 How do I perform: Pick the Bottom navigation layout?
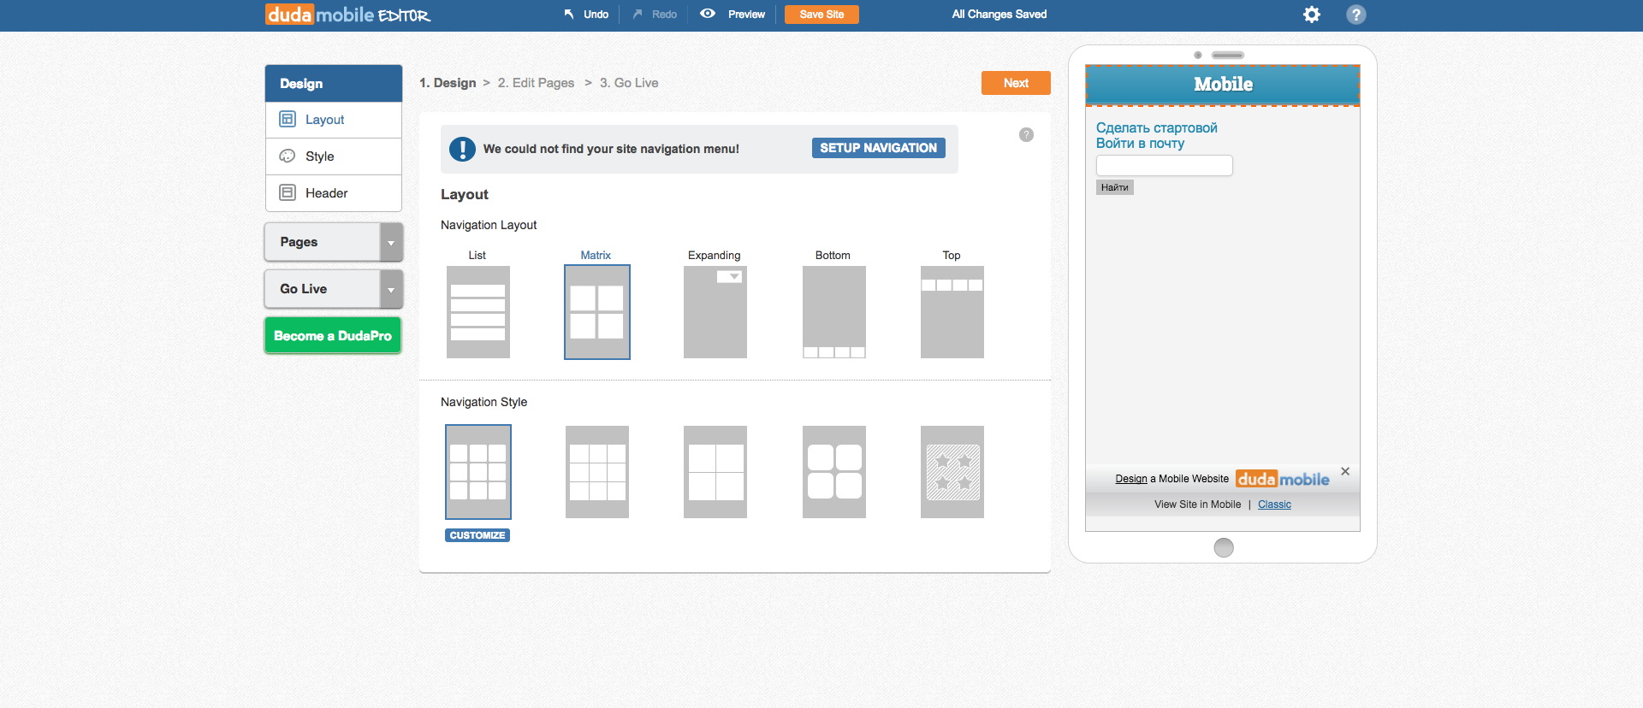tap(833, 312)
